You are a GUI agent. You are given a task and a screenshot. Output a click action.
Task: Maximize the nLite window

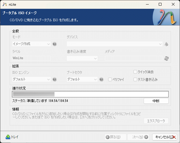[160, 4]
